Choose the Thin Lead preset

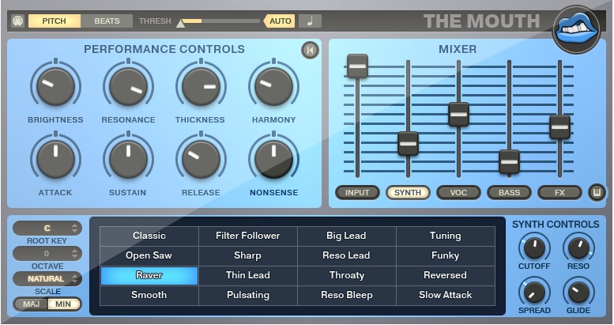coord(248,276)
